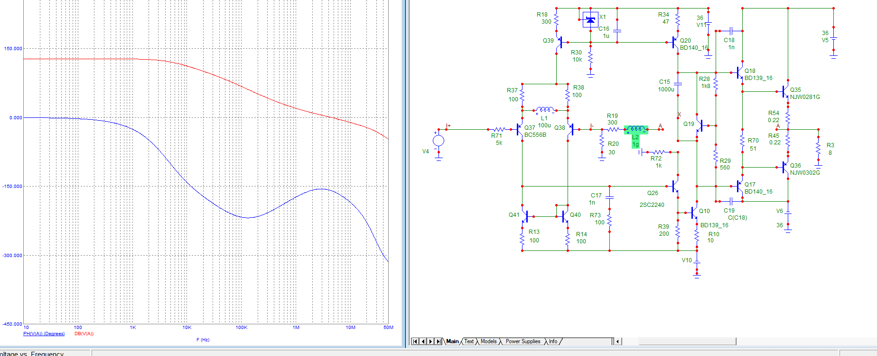This screenshot has width=877, height=356.
Task: Switch to the Main schematic tab
Action: click(453, 341)
